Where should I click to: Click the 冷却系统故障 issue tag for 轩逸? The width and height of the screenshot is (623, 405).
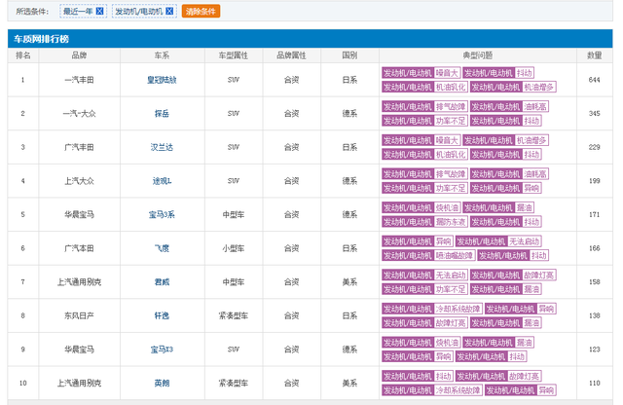457,309
